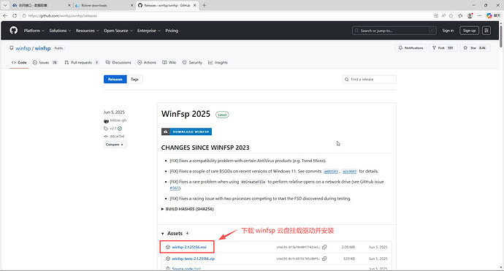
Task: Expand the Resources menu
Action: pos(88,31)
